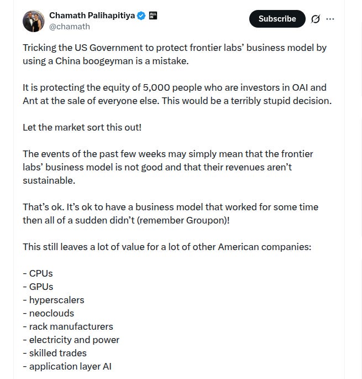The height and width of the screenshot is (379, 362).
Task: Click the paragraph mentioning Groupon
Action: [170, 214]
